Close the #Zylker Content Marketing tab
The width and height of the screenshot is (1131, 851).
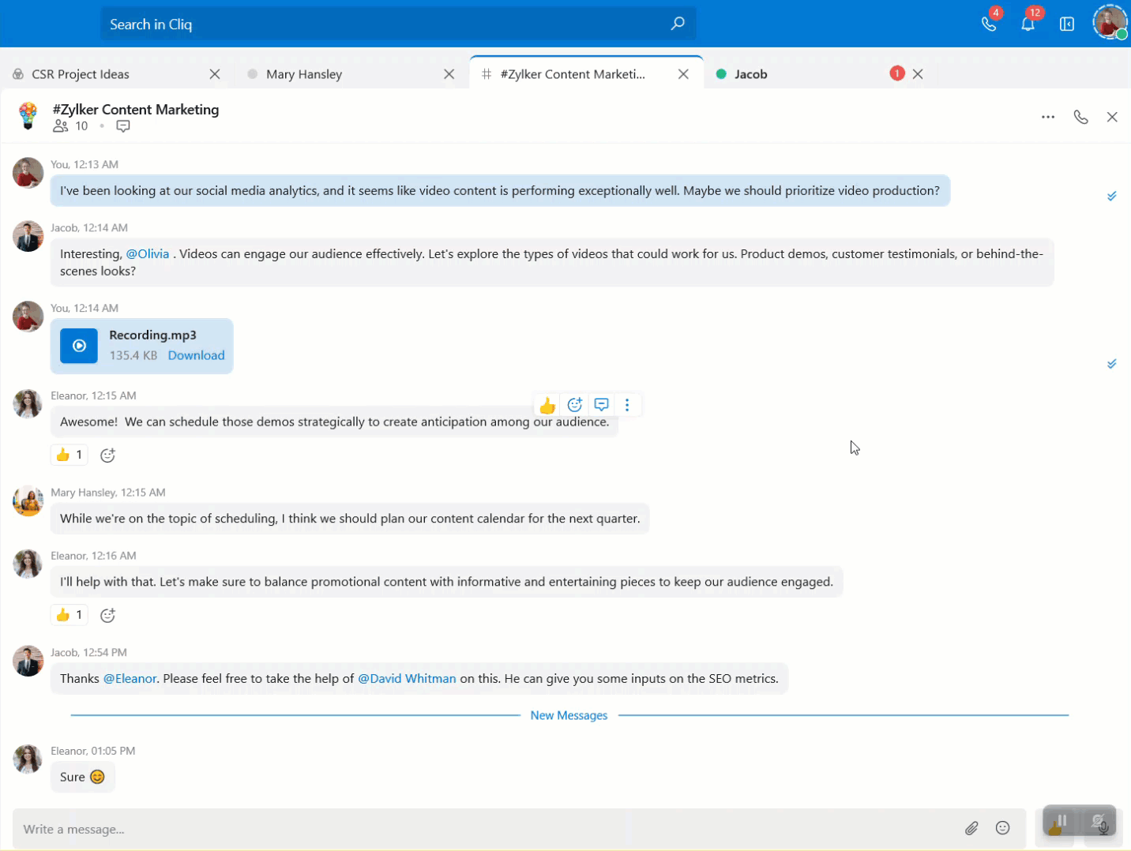684,74
